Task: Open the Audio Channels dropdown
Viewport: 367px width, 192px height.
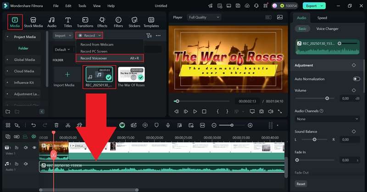Action: point(327,119)
